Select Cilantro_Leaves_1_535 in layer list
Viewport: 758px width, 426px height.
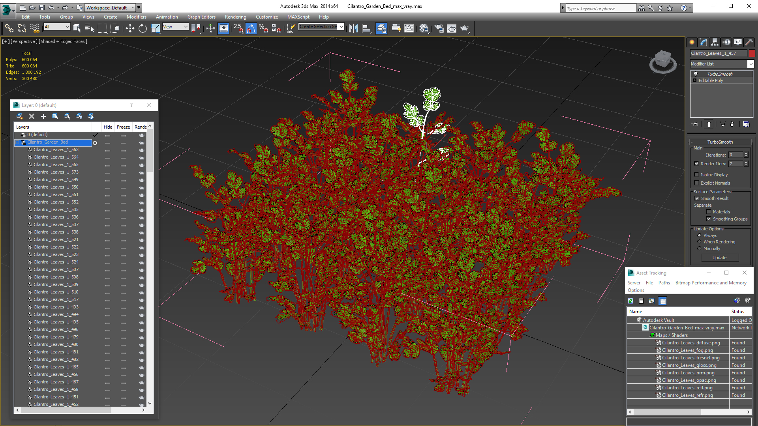click(x=56, y=209)
